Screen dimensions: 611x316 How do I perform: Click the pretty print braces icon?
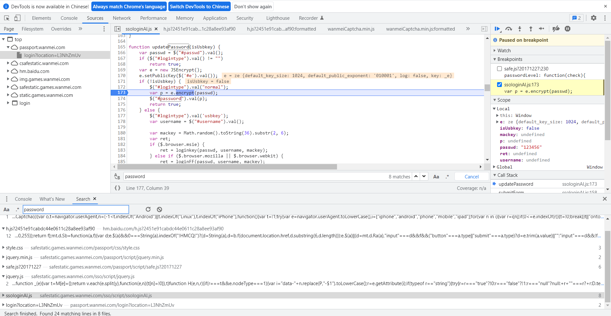tap(118, 188)
